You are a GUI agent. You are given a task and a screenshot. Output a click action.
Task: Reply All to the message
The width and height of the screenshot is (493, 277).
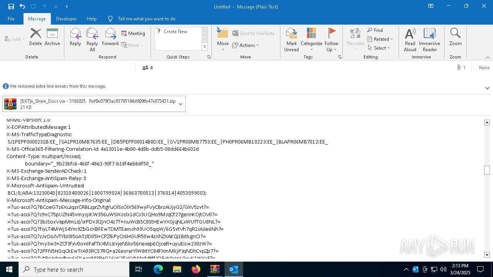pos(92,40)
